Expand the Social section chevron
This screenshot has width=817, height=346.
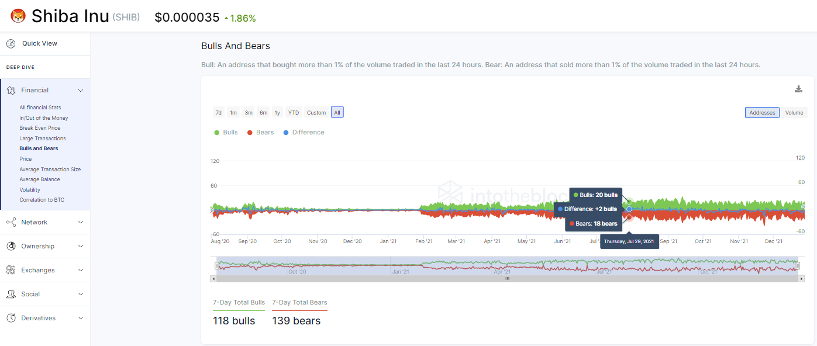81,294
